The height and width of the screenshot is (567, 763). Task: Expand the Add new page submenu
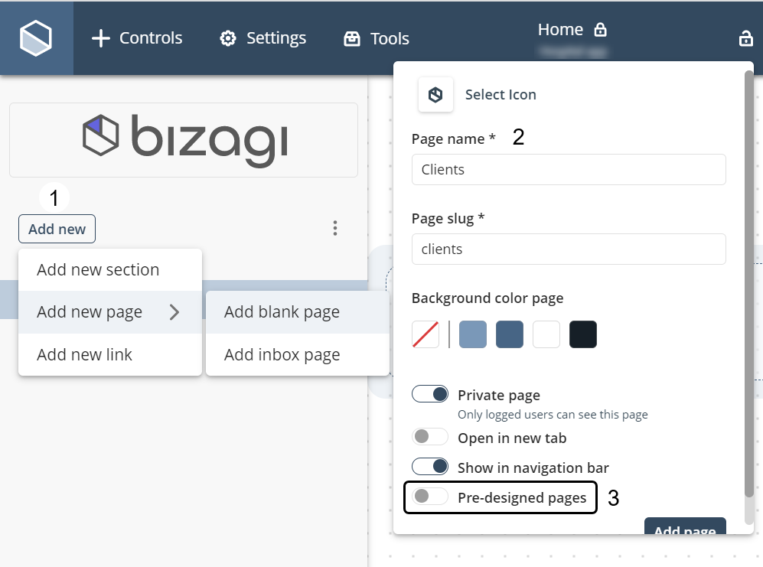tap(90, 311)
